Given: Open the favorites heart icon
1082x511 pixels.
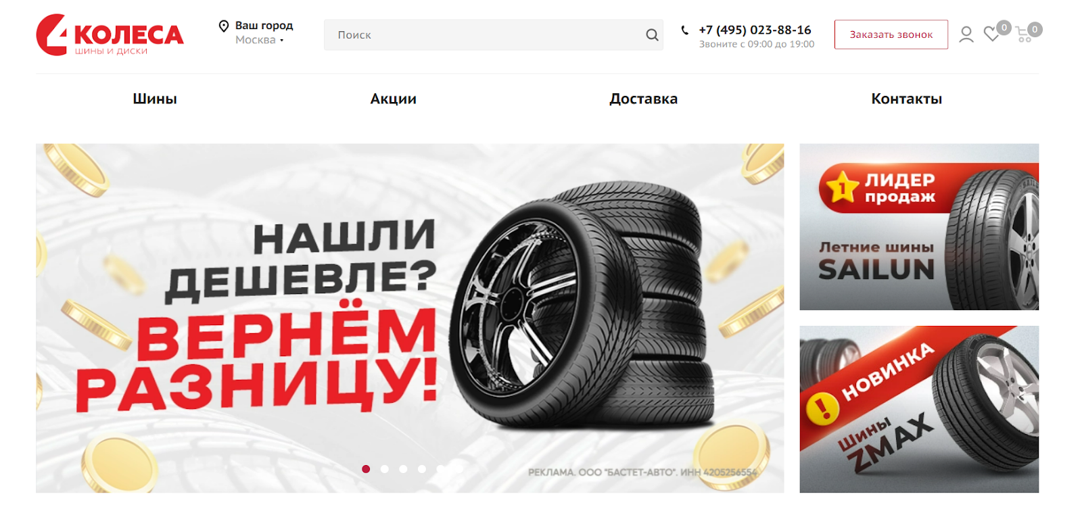Looking at the screenshot, I should coord(991,34).
